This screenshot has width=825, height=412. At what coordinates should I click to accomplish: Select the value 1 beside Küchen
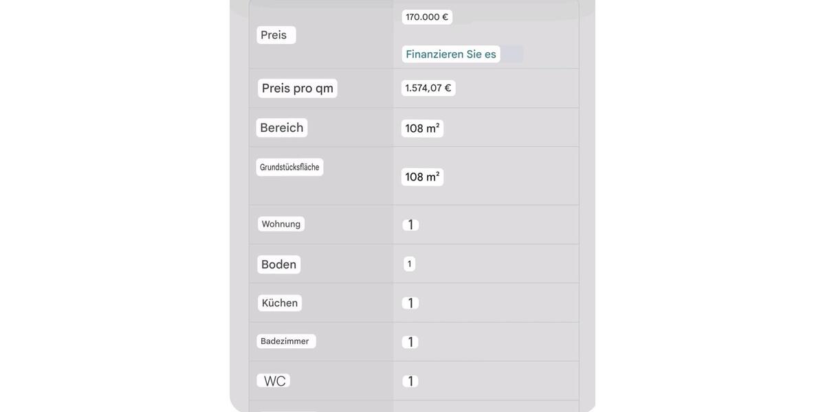(x=410, y=304)
